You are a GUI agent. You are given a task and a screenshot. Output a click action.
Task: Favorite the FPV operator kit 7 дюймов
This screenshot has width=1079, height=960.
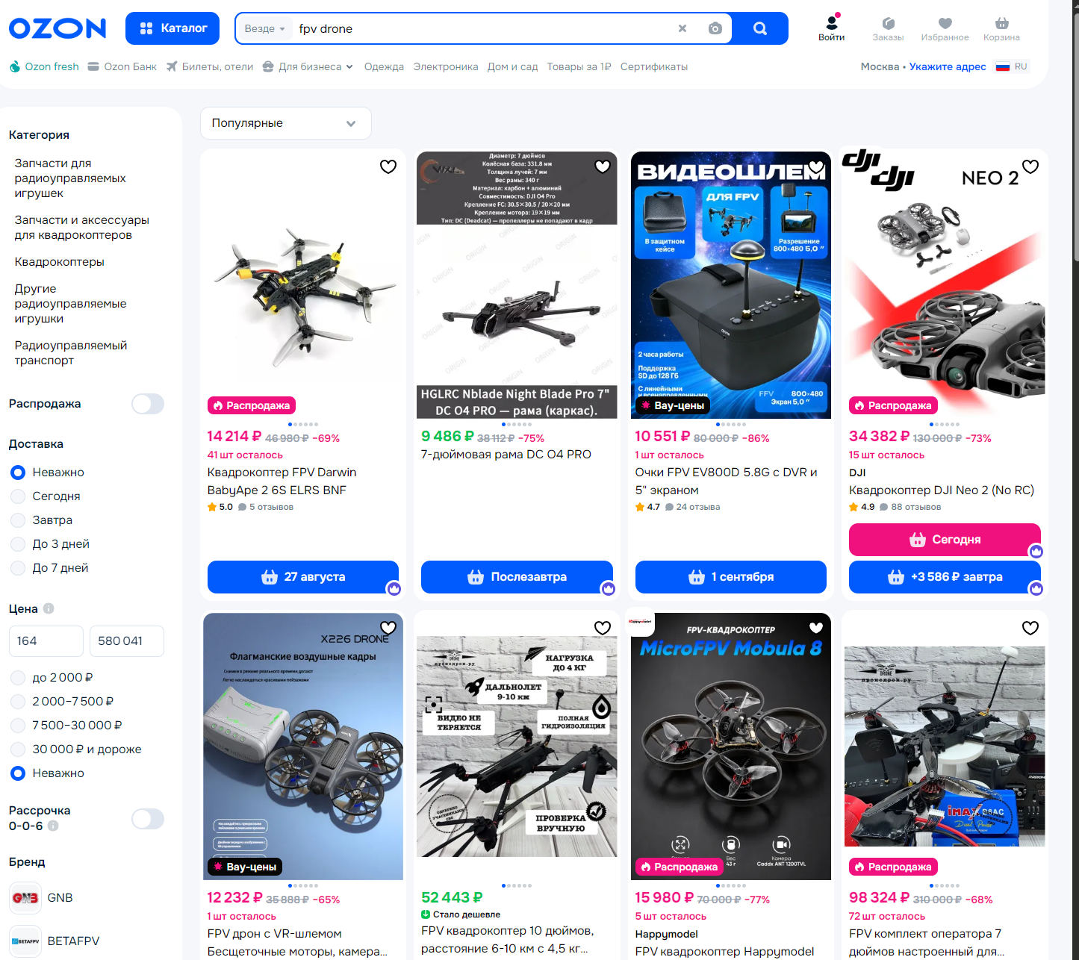point(1030,628)
